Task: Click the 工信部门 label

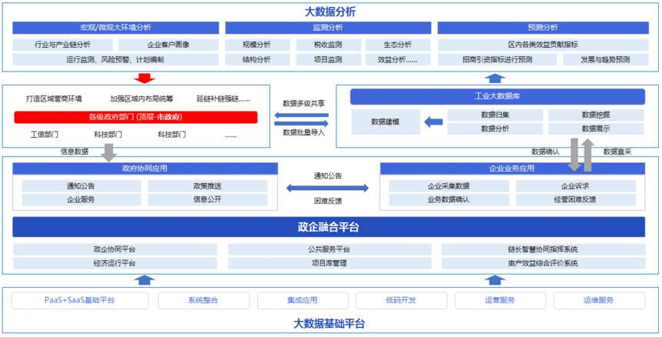Action: [x=45, y=135]
